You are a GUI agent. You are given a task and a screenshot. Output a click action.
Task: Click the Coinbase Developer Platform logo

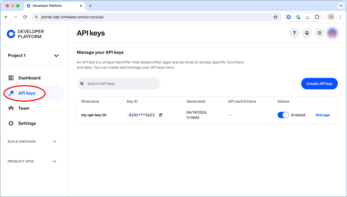(25, 34)
